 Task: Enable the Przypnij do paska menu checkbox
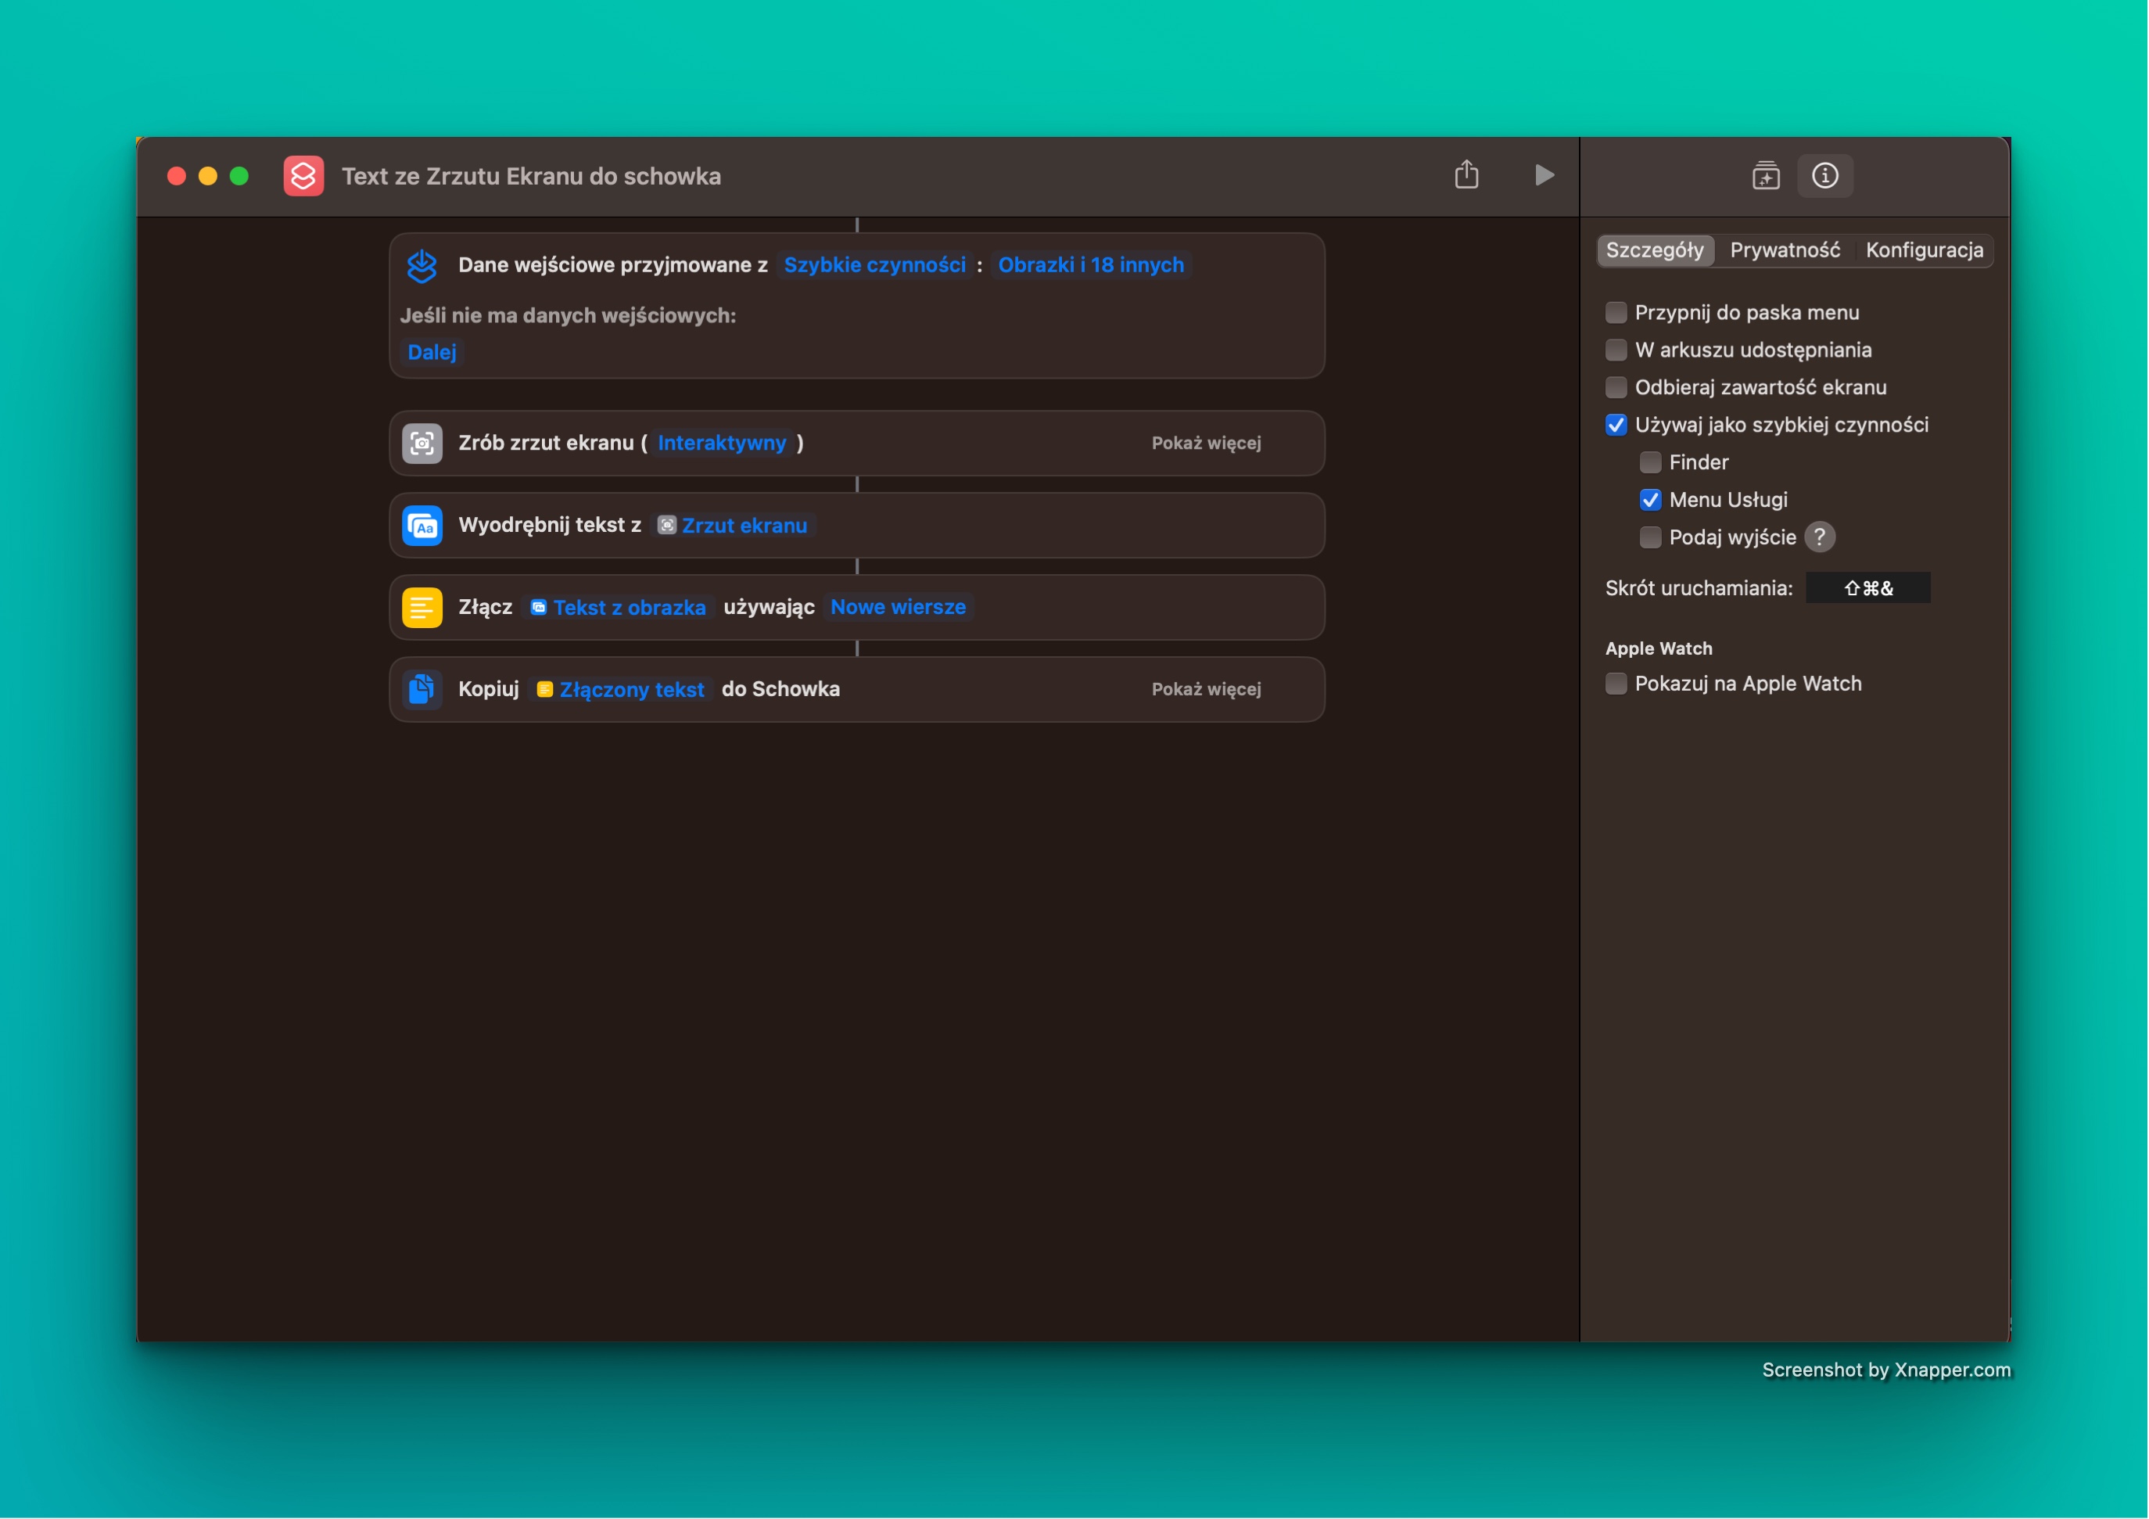(1616, 311)
